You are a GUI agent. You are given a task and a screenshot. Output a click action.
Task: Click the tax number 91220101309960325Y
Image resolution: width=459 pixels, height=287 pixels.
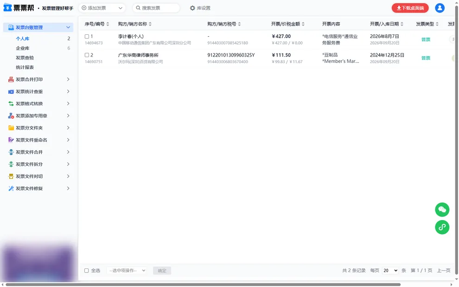[231, 55]
